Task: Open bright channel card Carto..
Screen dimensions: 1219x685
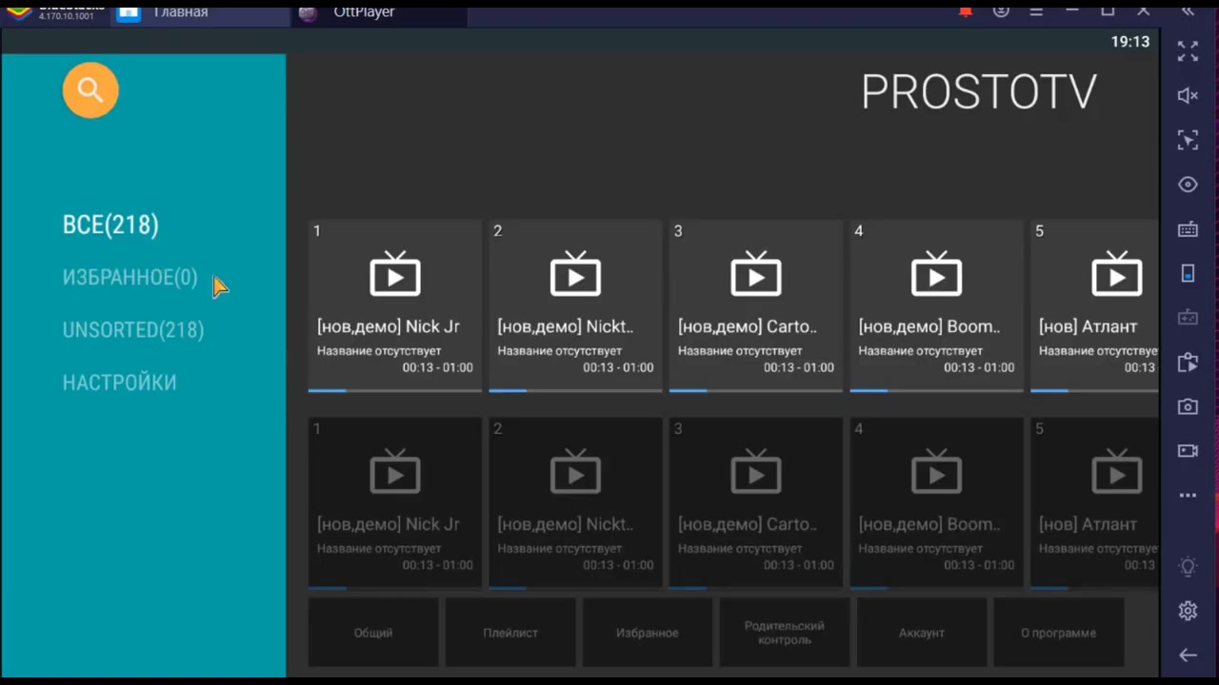Action: 755,305
